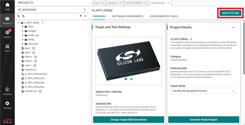Collapse the sl_si91x_blinky project tree
Screen dimensions: 245x125
pos(19,23)
